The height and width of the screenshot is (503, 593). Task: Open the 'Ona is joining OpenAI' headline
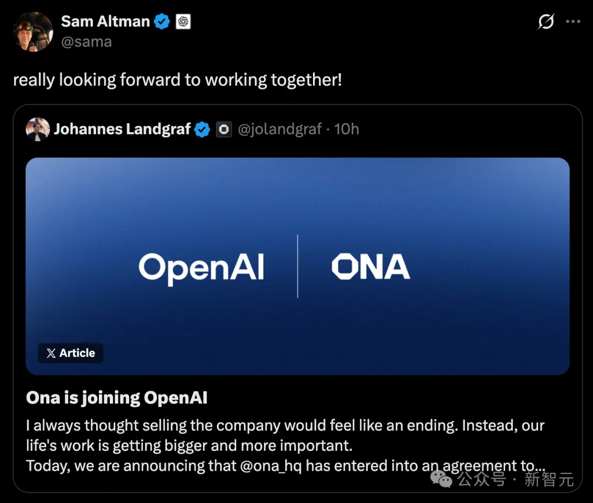coord(117,397)
